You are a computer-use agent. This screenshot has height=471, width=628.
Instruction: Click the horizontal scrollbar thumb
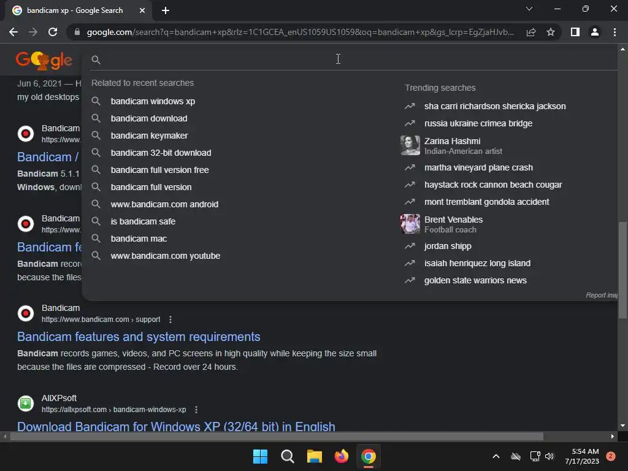point(277,437)
